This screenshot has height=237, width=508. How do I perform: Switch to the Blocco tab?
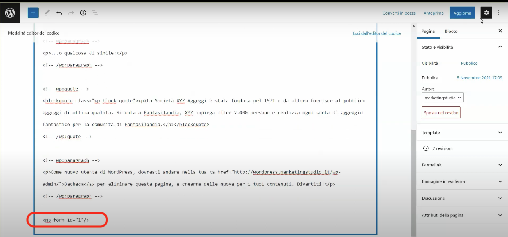click(x=451, y=31)
